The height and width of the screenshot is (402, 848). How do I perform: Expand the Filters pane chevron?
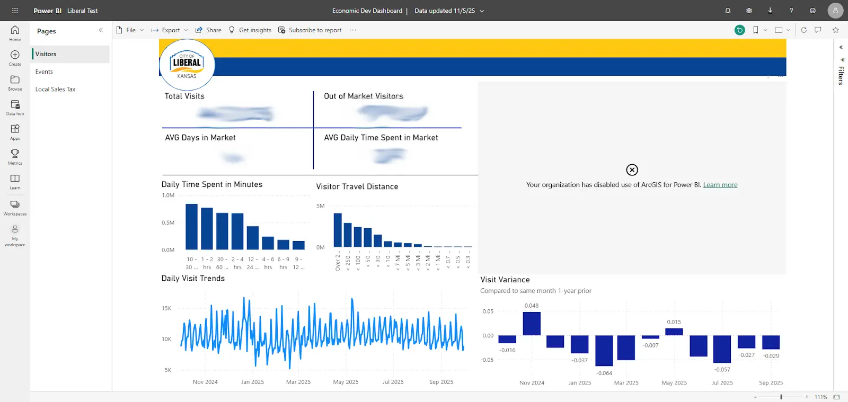coord(841,47)
